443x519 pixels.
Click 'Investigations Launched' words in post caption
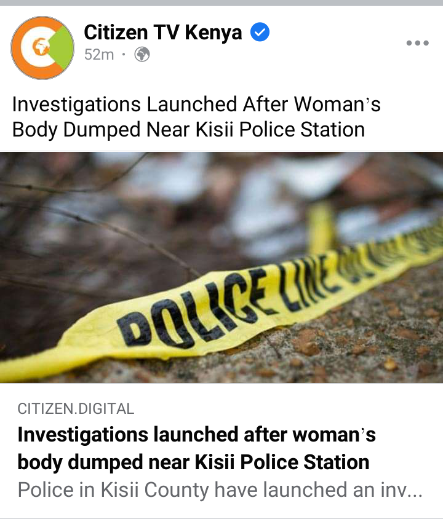click(124, 105)
